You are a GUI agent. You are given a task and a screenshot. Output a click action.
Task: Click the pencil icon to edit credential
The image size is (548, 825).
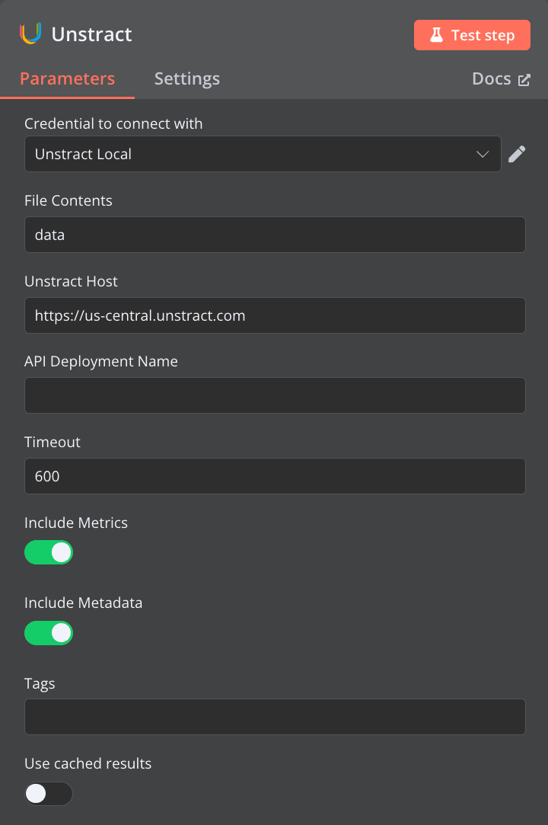coord(517,154)
